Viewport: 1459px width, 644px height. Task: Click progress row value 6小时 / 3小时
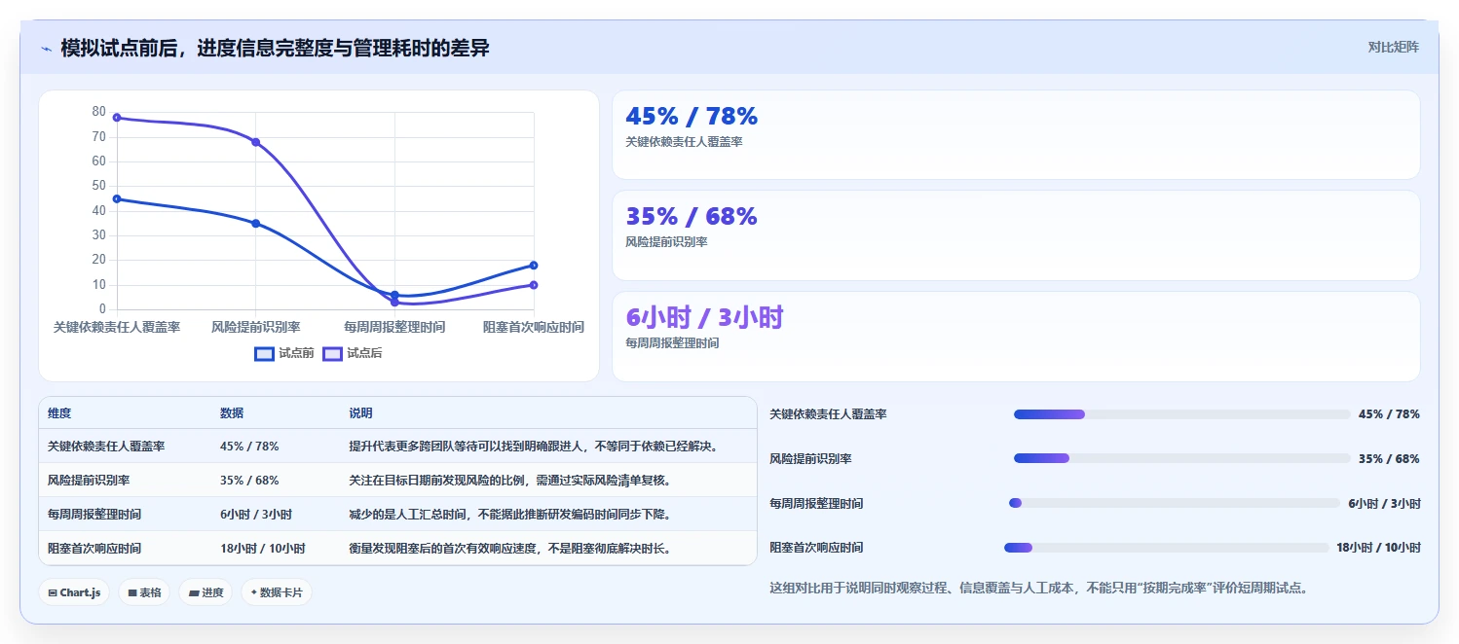point(1384,504)
